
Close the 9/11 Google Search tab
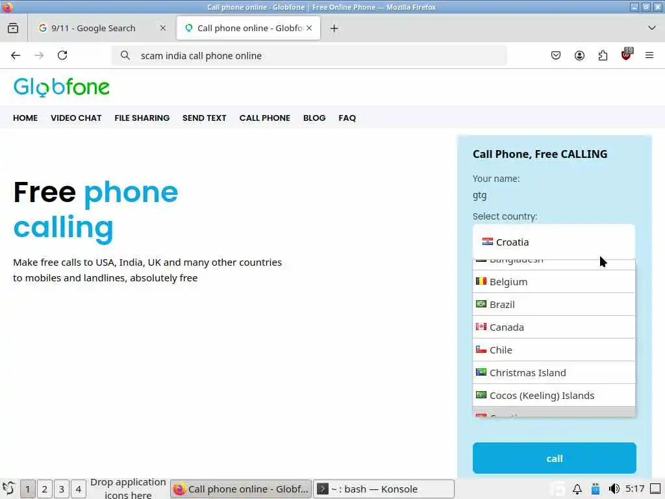click(x=162, y=28)
